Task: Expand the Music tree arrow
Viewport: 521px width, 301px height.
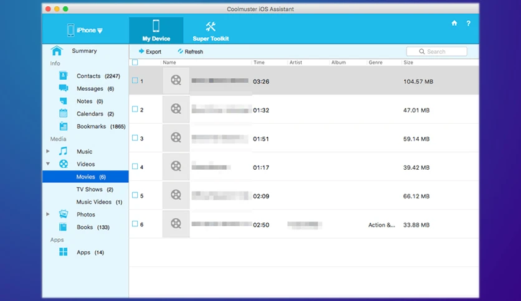Action: (x=48, y=151)
